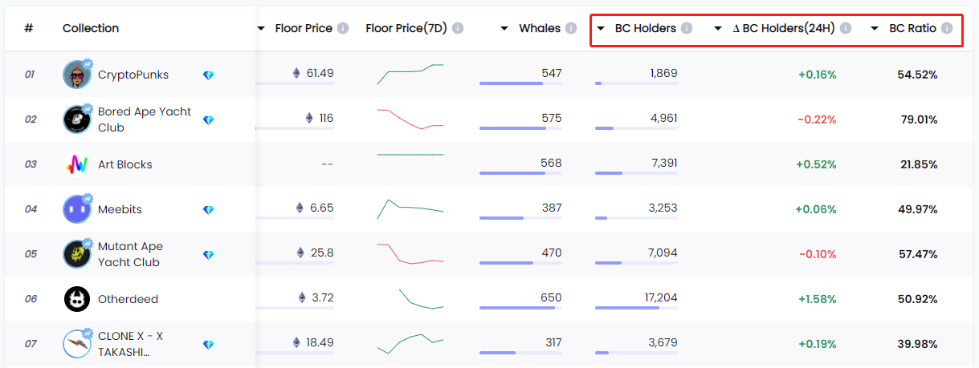Click the 7D floor price chart for Bored Ape
979x368 pixels.
tap(410, 119)
